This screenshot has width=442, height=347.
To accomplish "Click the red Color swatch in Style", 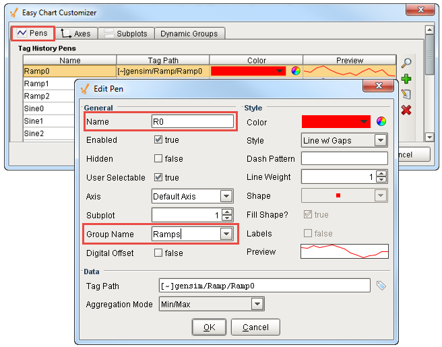I will point(336,122).
